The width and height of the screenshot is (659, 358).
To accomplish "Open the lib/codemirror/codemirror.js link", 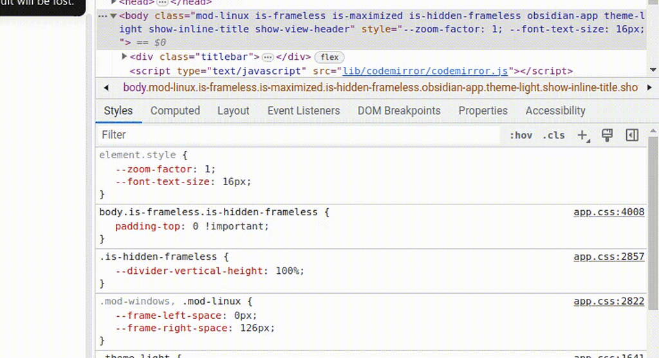I will tap(425, 71).
